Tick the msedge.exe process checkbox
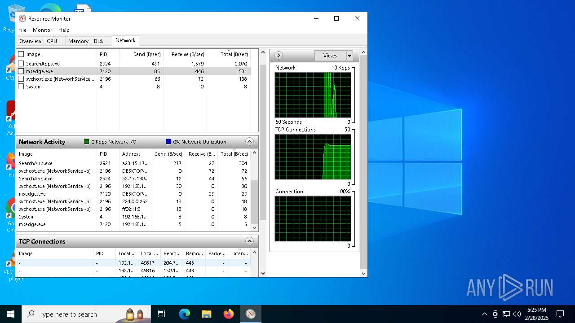Screen dimensions: 575x323 pos(21,71)
